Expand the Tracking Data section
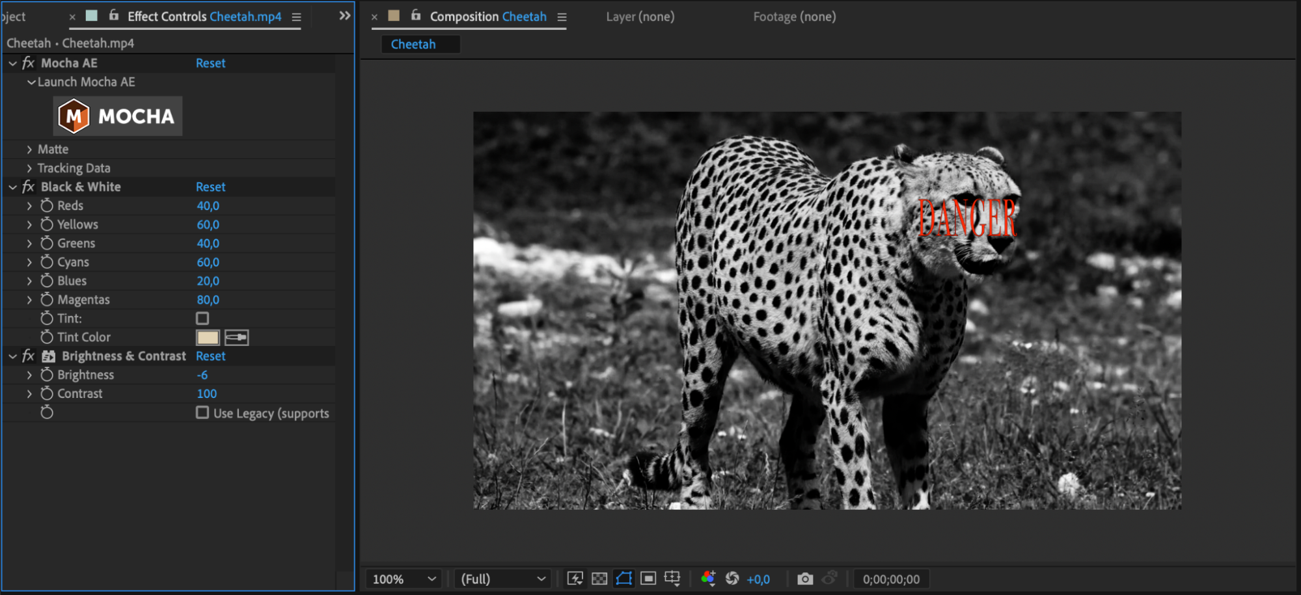This screenshot has width=1301, height=595. (29, 168)
